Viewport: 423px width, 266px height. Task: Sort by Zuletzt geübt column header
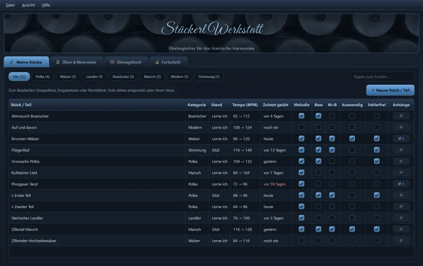(275, 105)
